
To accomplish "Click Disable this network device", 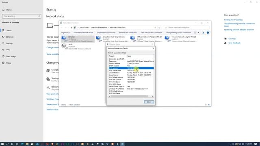I will coord(83,32).
